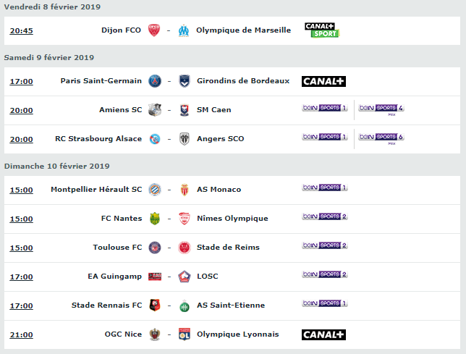Open the 21:00 OGC Nice time link
The image size is (466, 354).
[22, 335]
